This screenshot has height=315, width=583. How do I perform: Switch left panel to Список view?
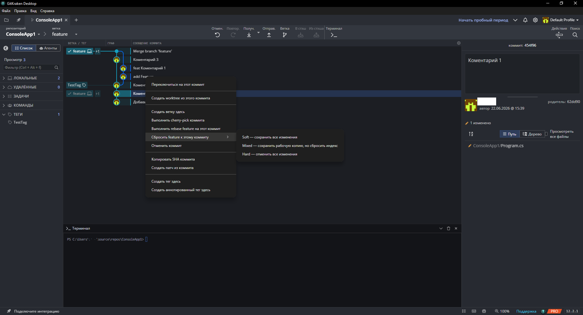(x=24, y=48)
